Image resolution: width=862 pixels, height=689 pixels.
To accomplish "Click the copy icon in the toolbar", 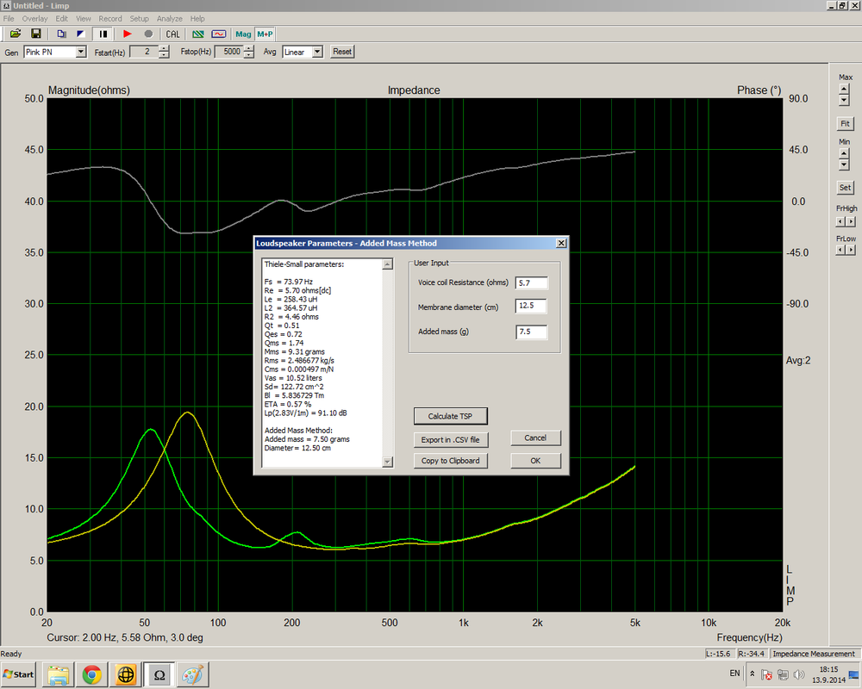I will 61,34.
